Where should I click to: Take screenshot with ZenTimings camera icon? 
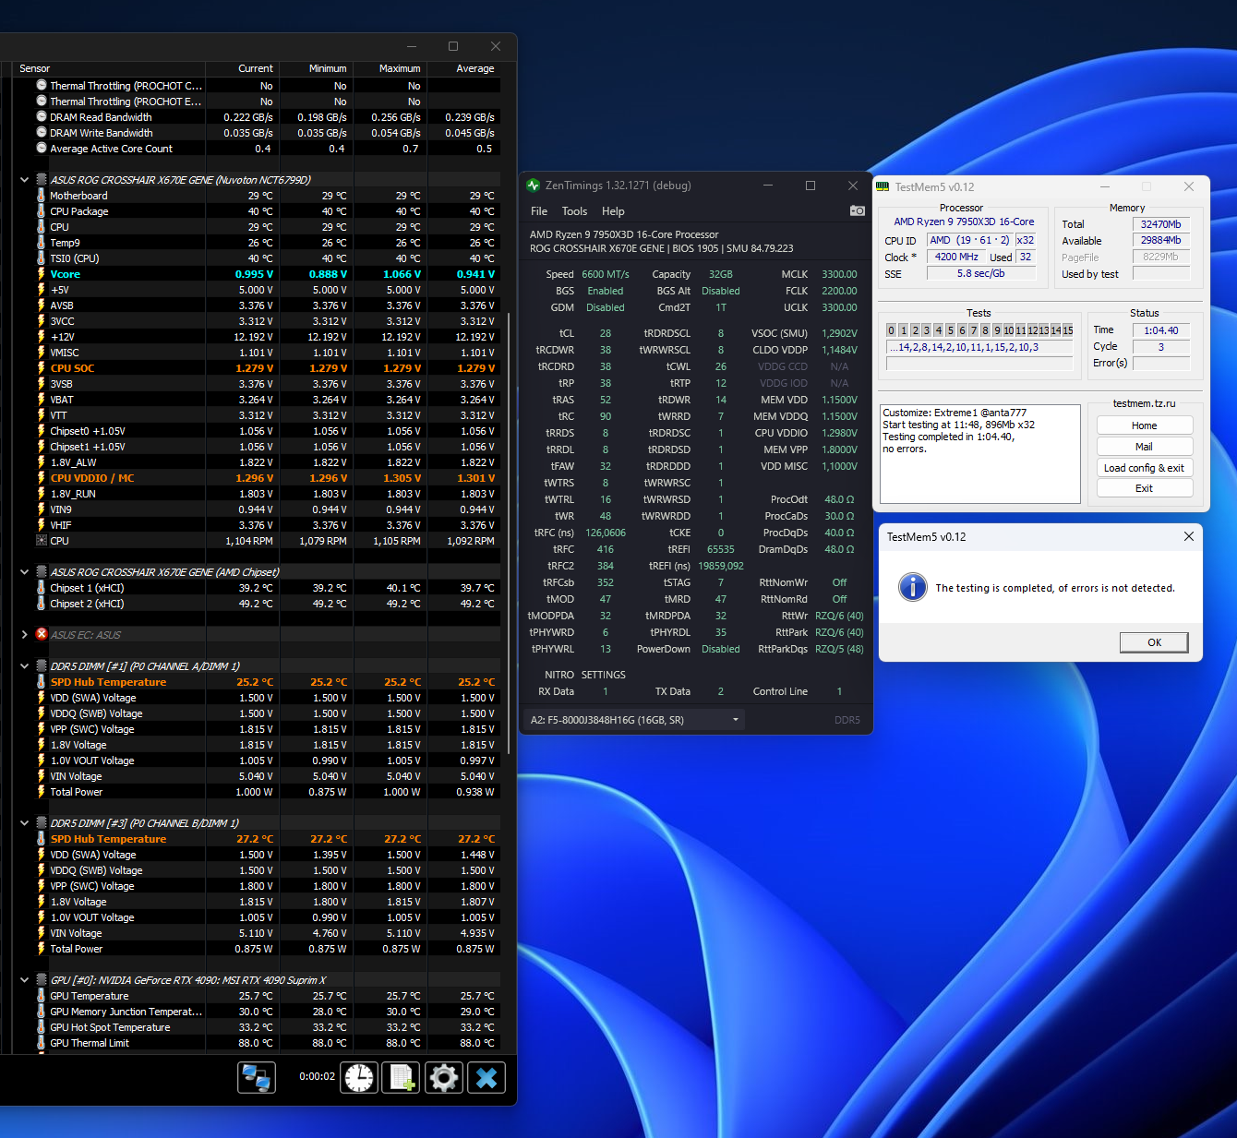857,211
